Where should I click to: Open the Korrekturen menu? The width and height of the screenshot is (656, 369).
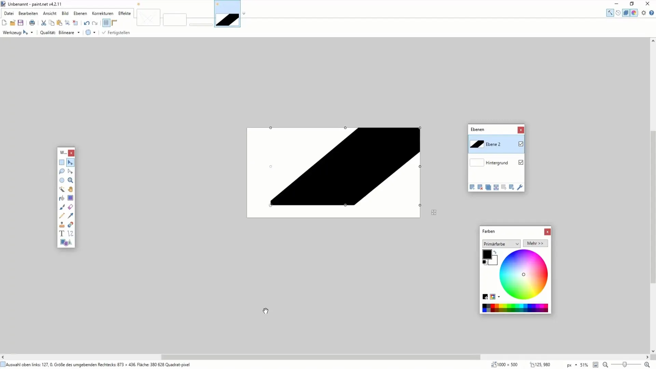102,13
